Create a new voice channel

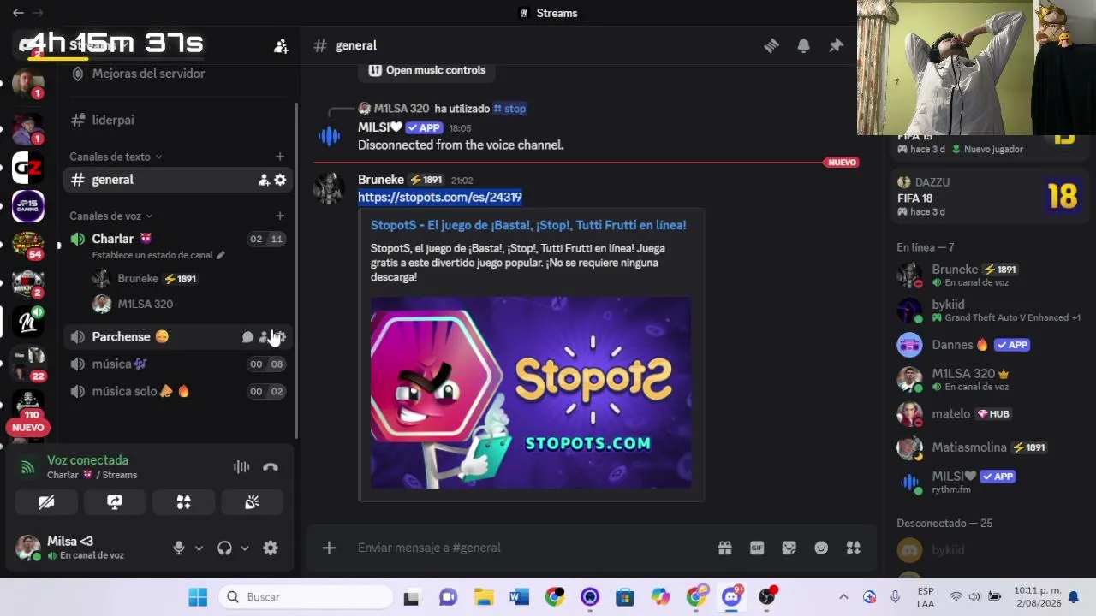(x=280, y=216)
